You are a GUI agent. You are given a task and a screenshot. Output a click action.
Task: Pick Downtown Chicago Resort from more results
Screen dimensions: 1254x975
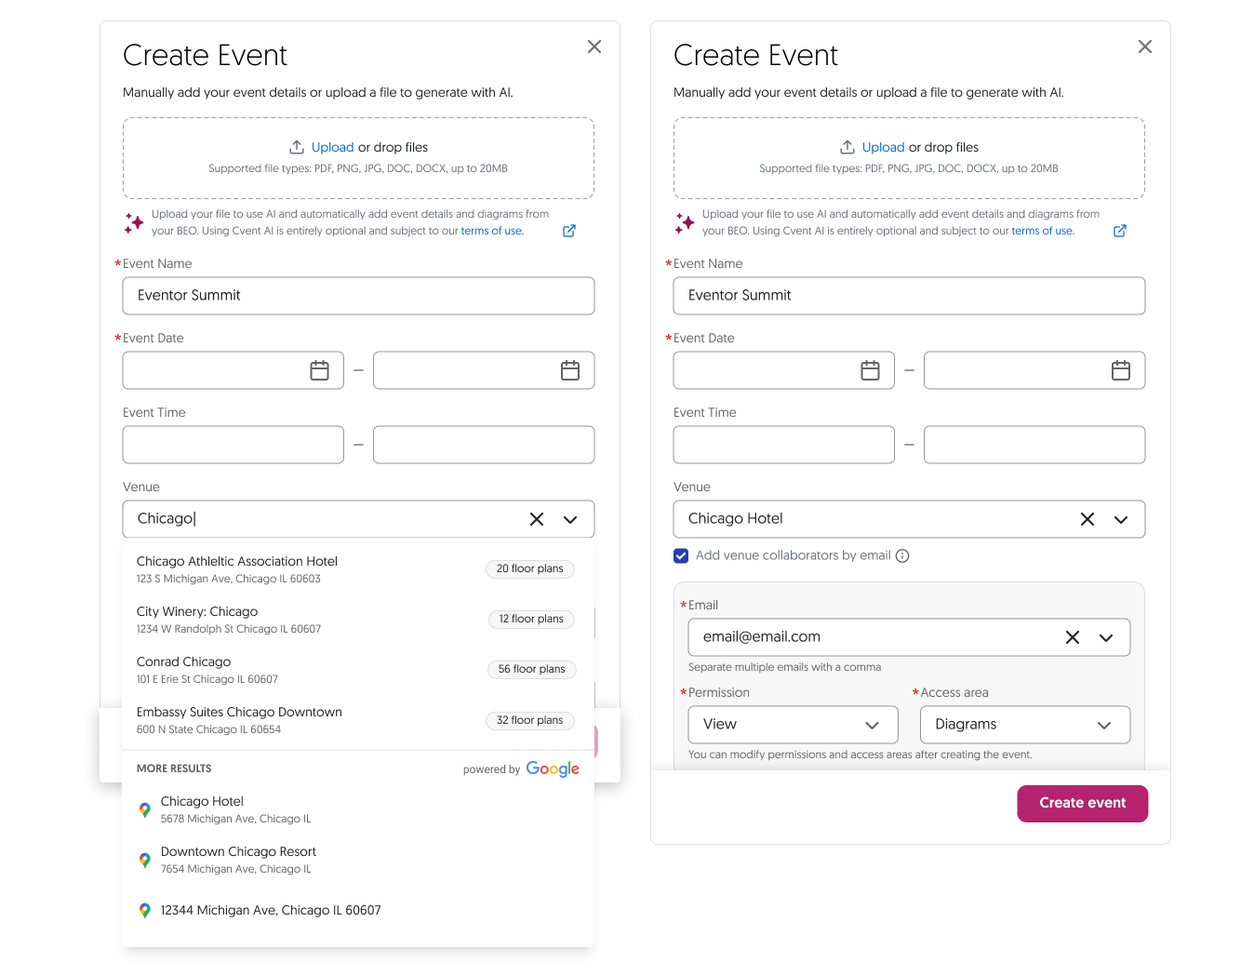coord(238,852)
